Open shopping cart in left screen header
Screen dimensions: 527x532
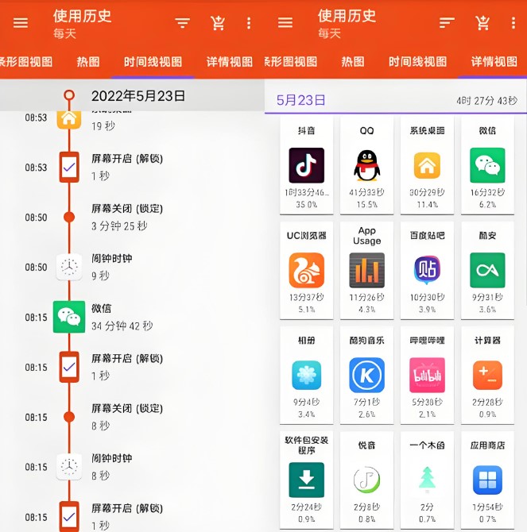tap(218, 23)
